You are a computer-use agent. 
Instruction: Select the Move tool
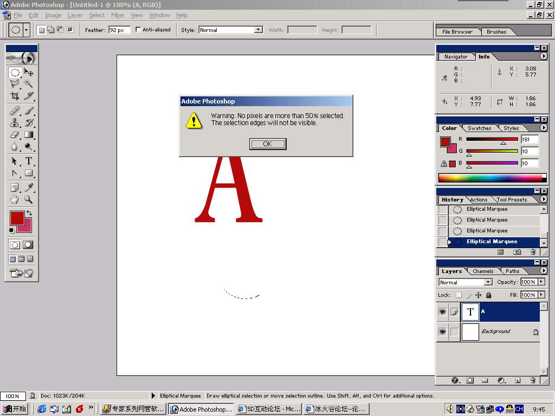point(29,73)
